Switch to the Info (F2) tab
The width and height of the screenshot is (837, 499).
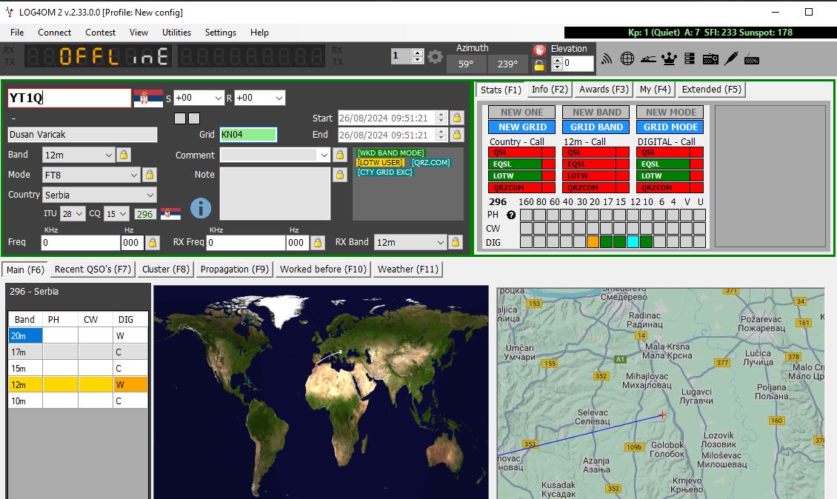pos(550,90)
